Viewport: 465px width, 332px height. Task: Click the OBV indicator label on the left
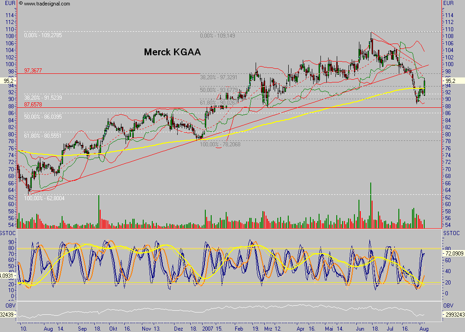pos(10,306)
